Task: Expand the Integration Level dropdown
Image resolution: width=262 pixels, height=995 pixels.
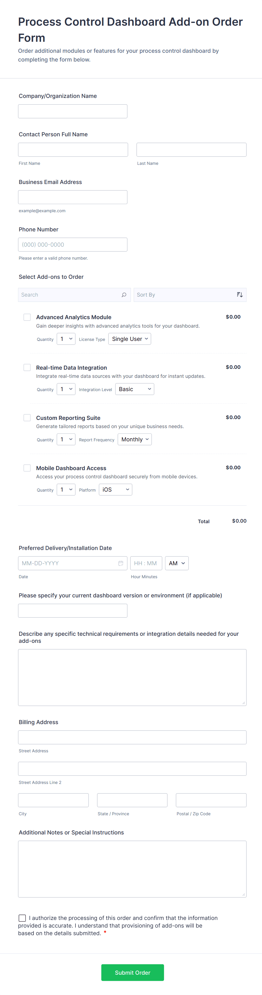Action: (x=135, y=389)
